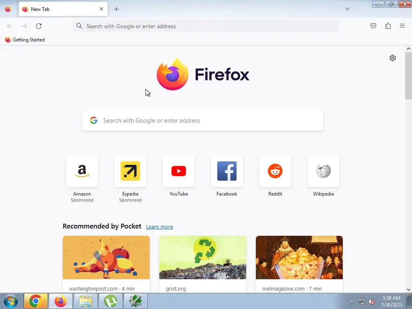This screenshot has height=309, width=412.
Task: Follow the Learn more link by Pocket
Action: pyautogui.click(x=159, y=227)
